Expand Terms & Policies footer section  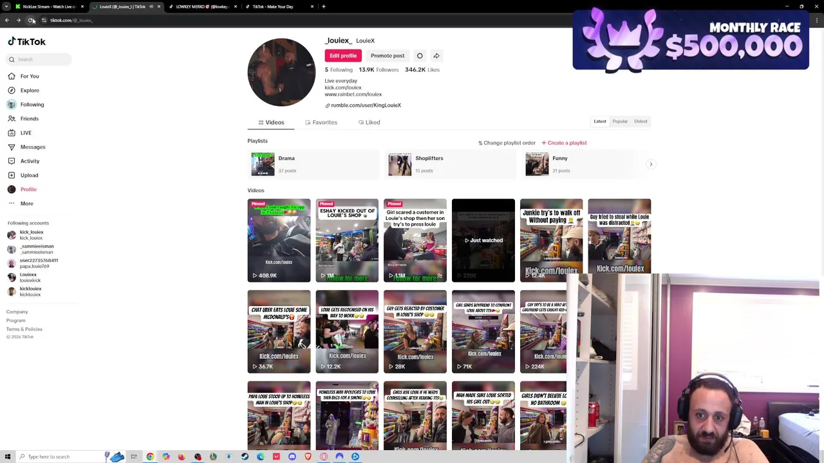click(x=24, y=329)
